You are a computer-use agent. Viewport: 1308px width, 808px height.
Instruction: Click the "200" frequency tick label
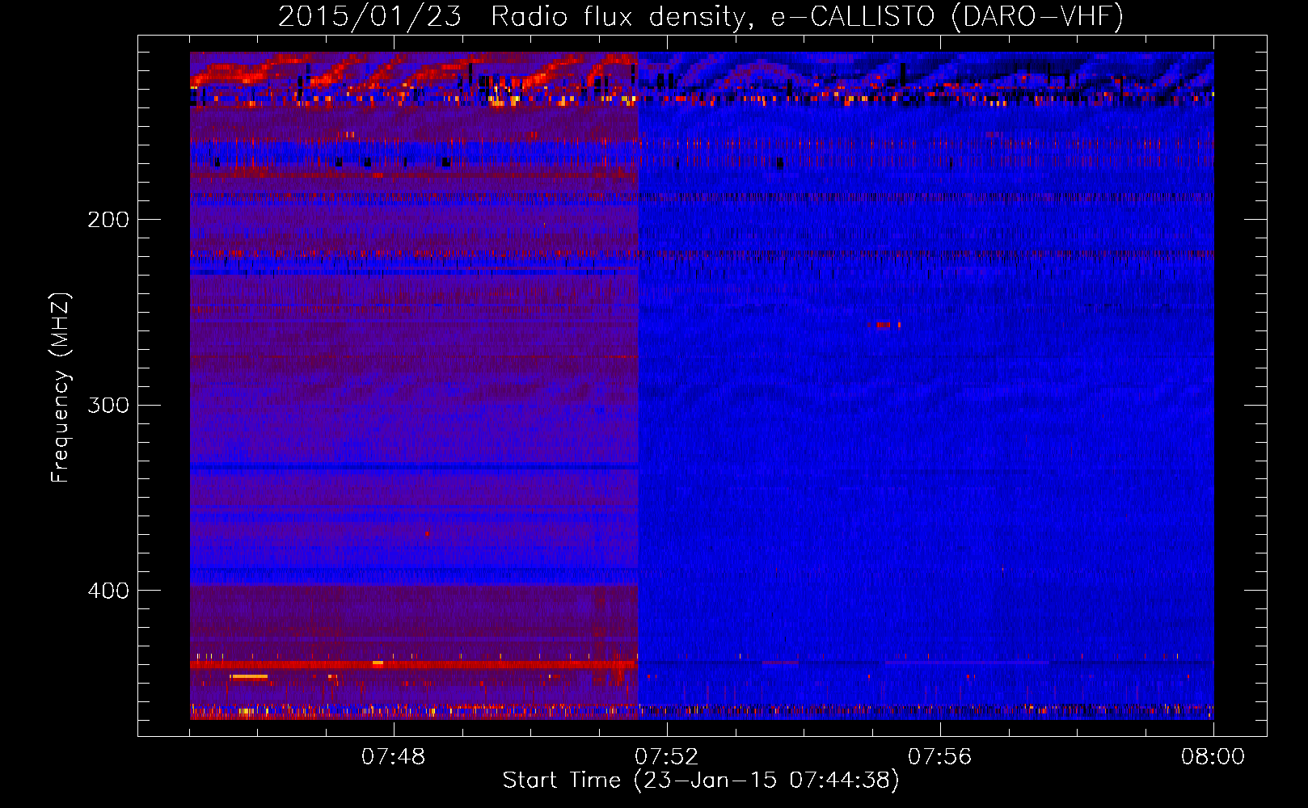(x=108, y=220)
